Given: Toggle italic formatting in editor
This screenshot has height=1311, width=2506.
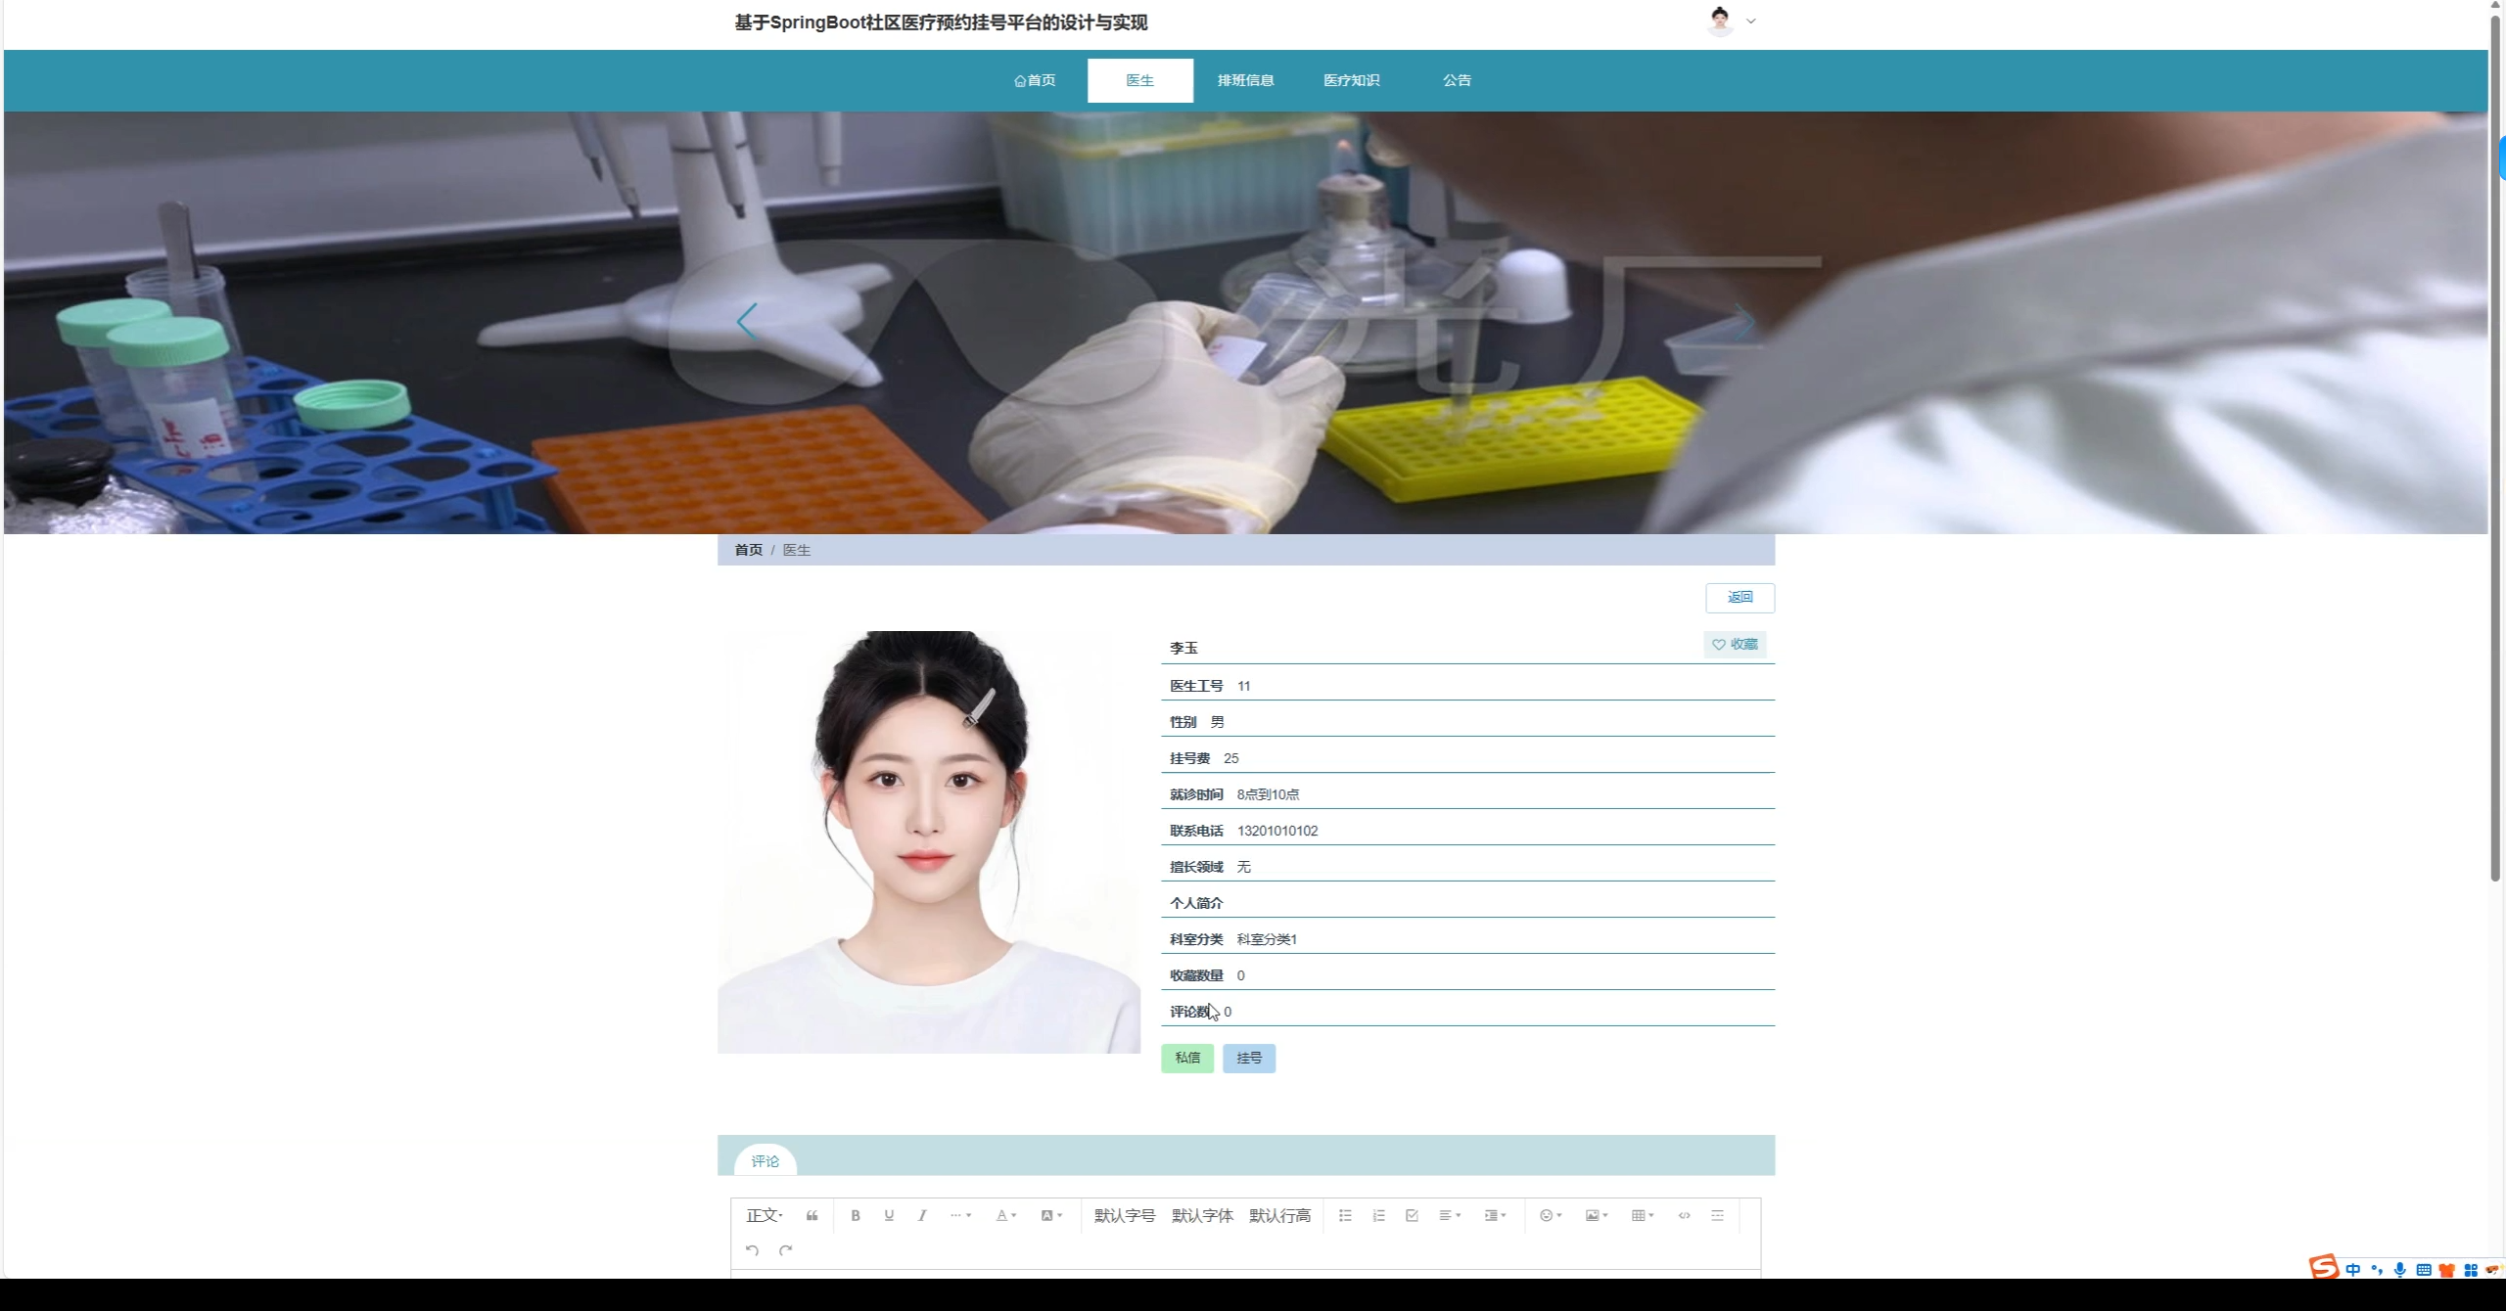Looking at the screenshot, I should click(x=922, y=1215).
